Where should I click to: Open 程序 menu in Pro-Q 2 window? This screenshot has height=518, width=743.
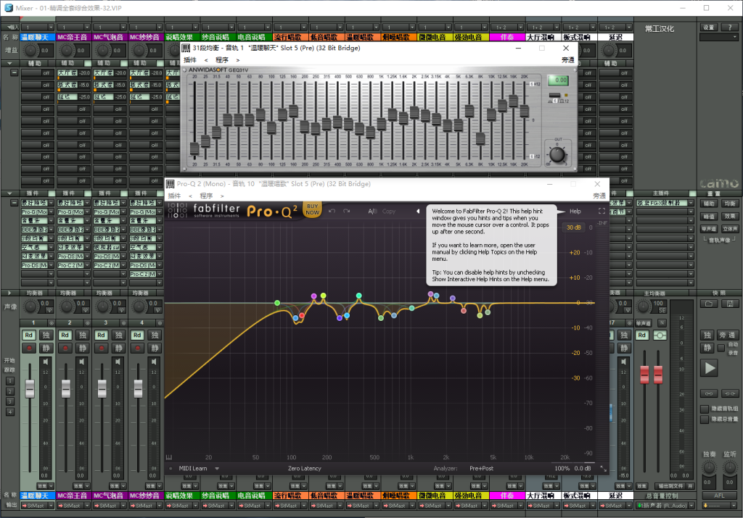tap(205, 196)
